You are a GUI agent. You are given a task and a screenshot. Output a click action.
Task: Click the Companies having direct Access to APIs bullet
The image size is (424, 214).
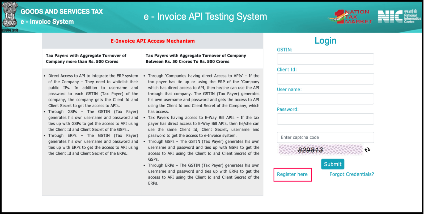[x=203, y=94]
